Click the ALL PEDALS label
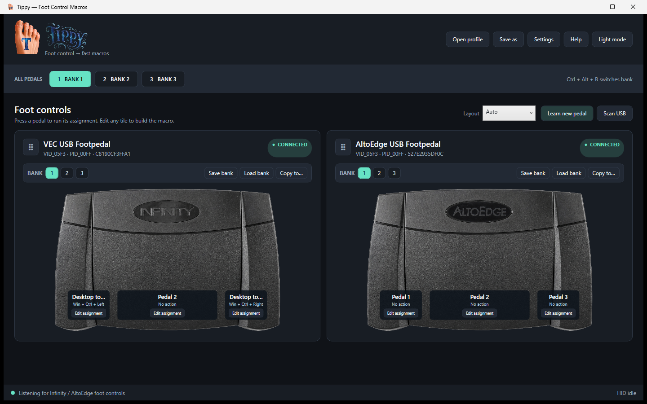Screen dimensions: 647x404 tap(28, 79)
